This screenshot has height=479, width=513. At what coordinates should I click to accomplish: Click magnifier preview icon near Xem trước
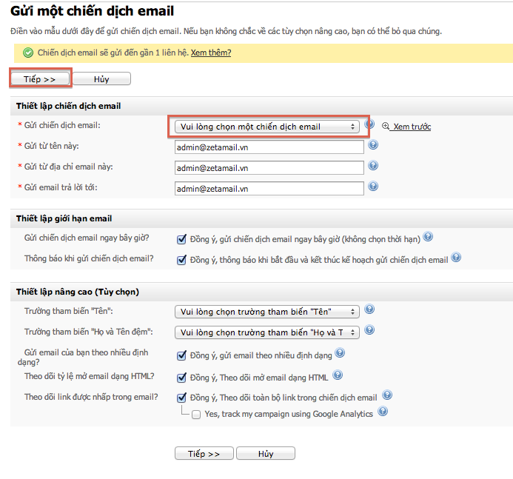pyautogui.click(x=386, y=126)
